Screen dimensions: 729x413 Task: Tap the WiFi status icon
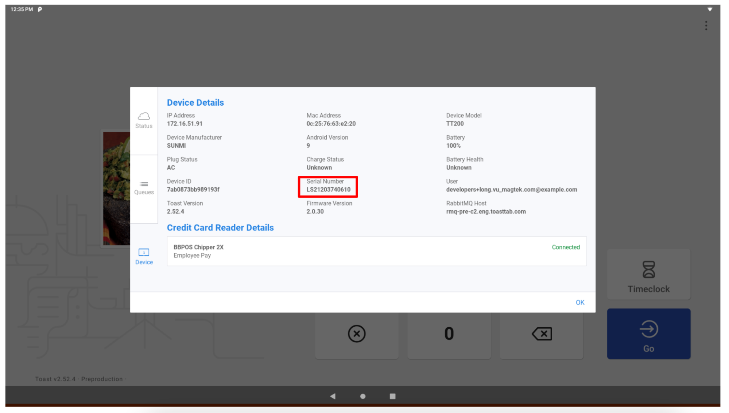(710, 9)
